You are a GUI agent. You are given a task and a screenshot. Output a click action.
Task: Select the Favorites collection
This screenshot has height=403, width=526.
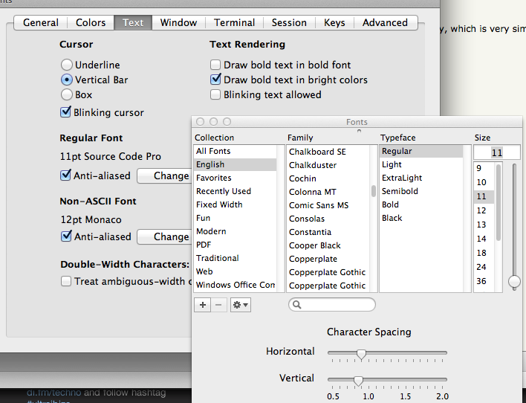pos(235,178)
